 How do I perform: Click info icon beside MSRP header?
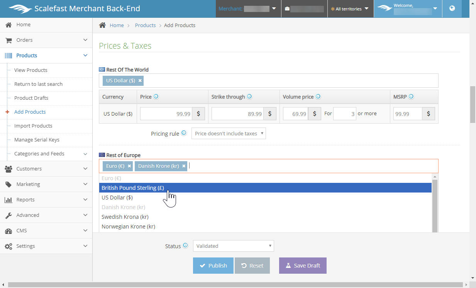(x=411, y=97)
